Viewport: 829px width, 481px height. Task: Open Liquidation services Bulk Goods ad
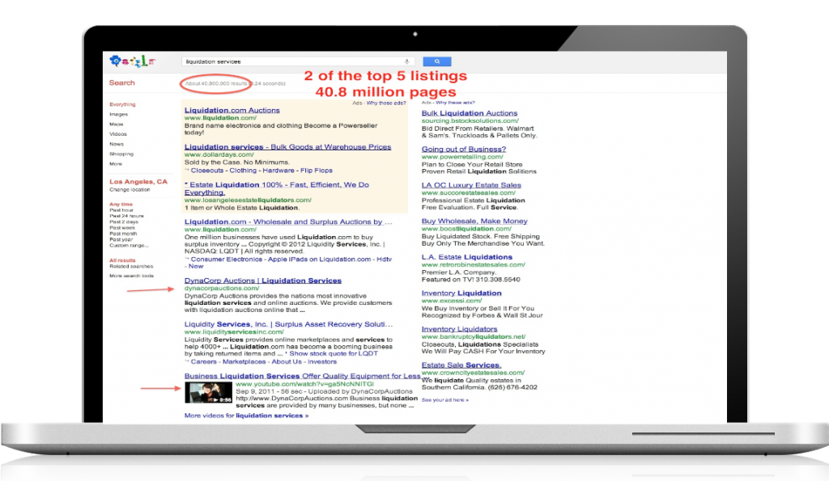click(x=287, y=147)
